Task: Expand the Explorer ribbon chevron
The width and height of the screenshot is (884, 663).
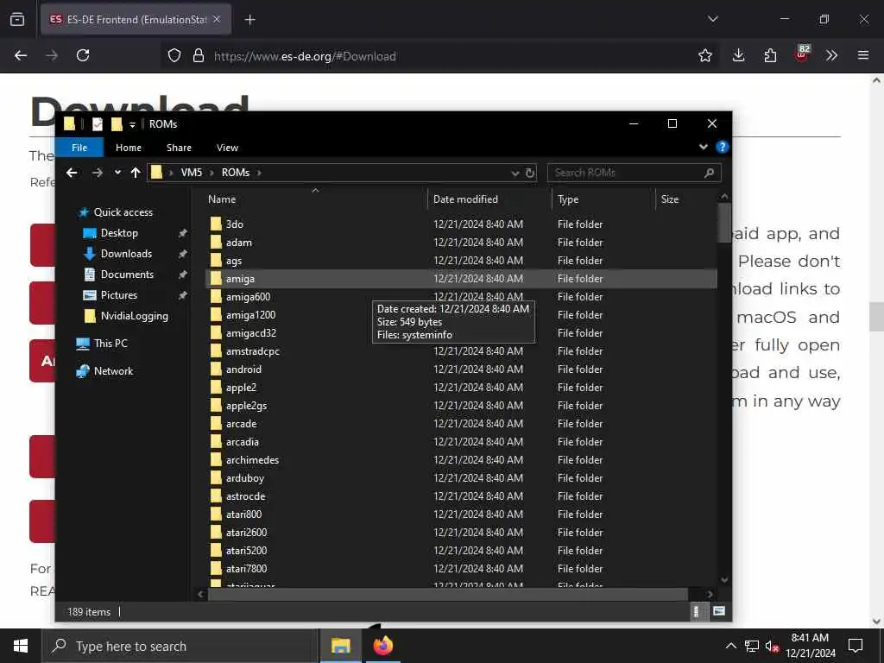Action: (703, 147)
